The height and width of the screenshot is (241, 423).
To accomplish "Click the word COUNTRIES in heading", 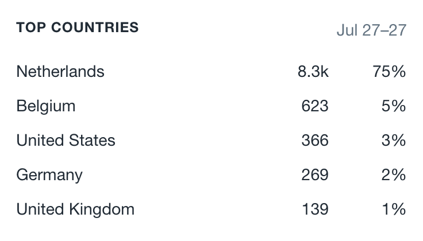I will click(95, 28).
